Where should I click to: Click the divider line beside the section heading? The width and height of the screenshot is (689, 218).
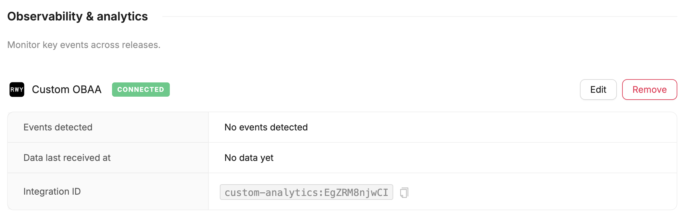(x=419, y=16)
